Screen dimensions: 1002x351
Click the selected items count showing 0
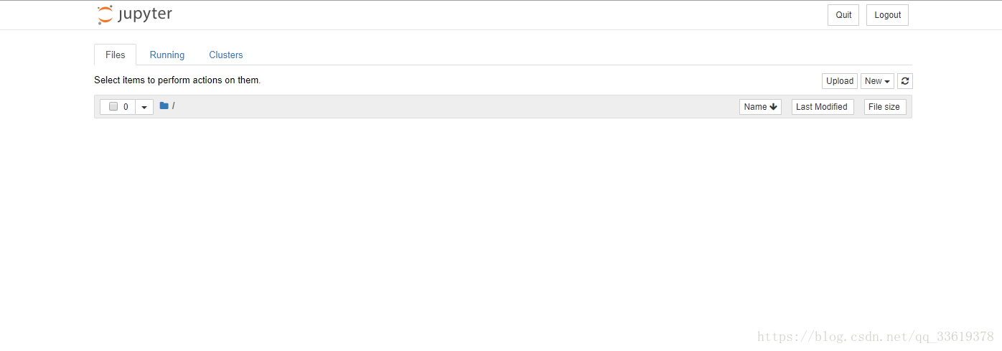[x=126, y=107]
